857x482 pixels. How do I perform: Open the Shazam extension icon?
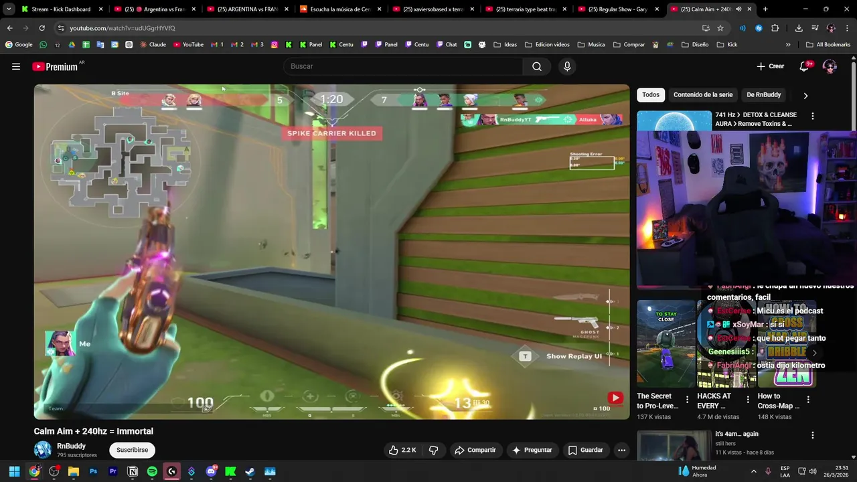[759, 28]
